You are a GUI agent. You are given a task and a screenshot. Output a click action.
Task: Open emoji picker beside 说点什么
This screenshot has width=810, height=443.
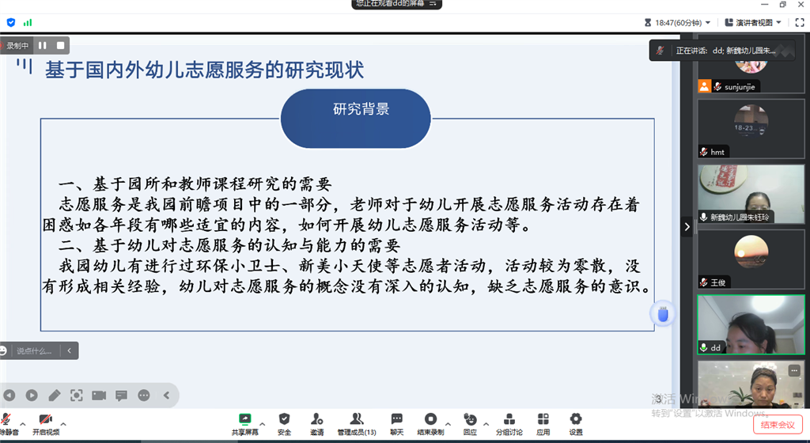coord(3,351)
